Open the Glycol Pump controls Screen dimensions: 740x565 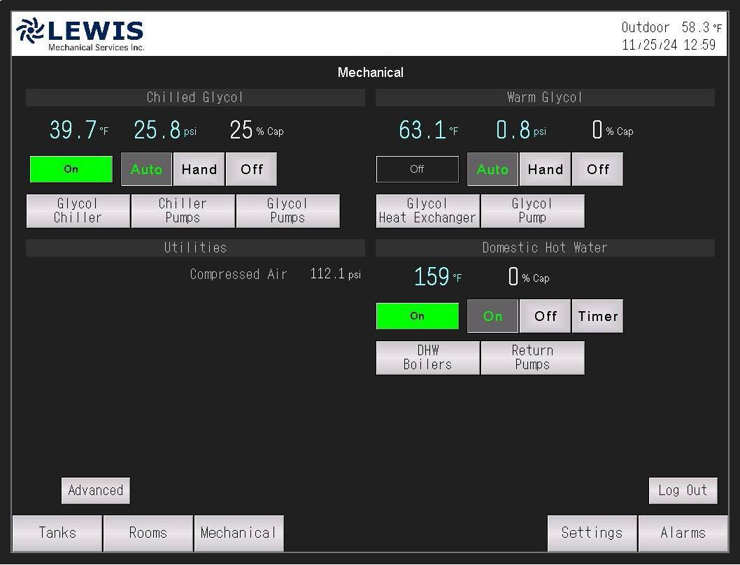[x=532, y=210]
